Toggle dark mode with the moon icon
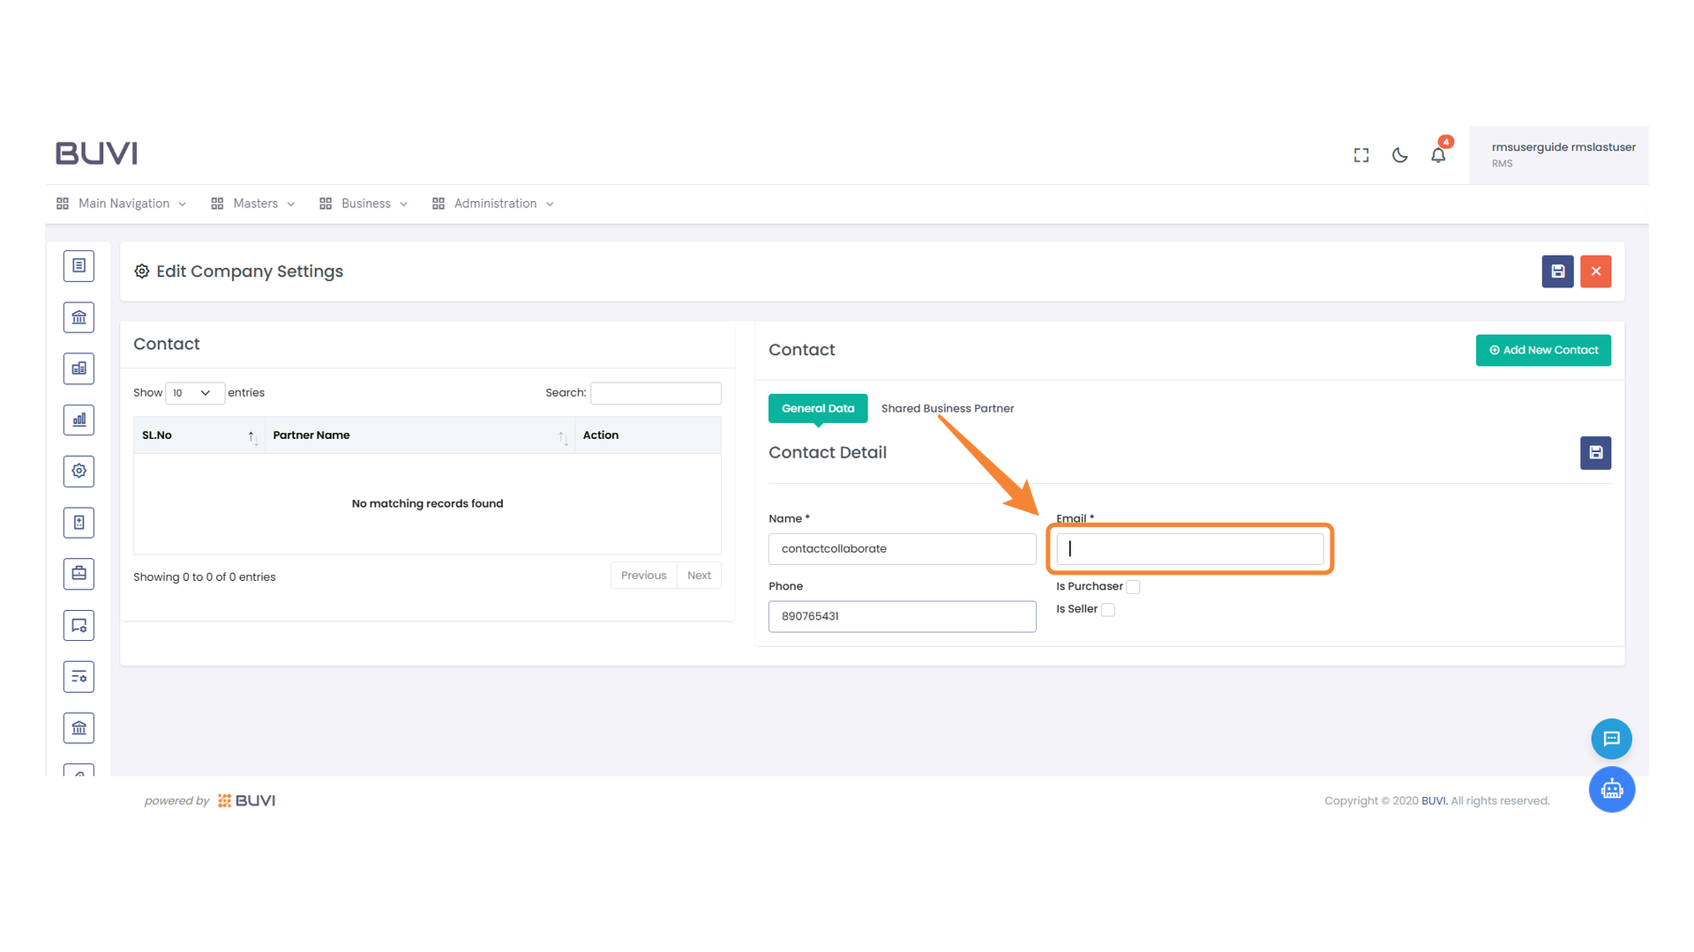 1399,154
